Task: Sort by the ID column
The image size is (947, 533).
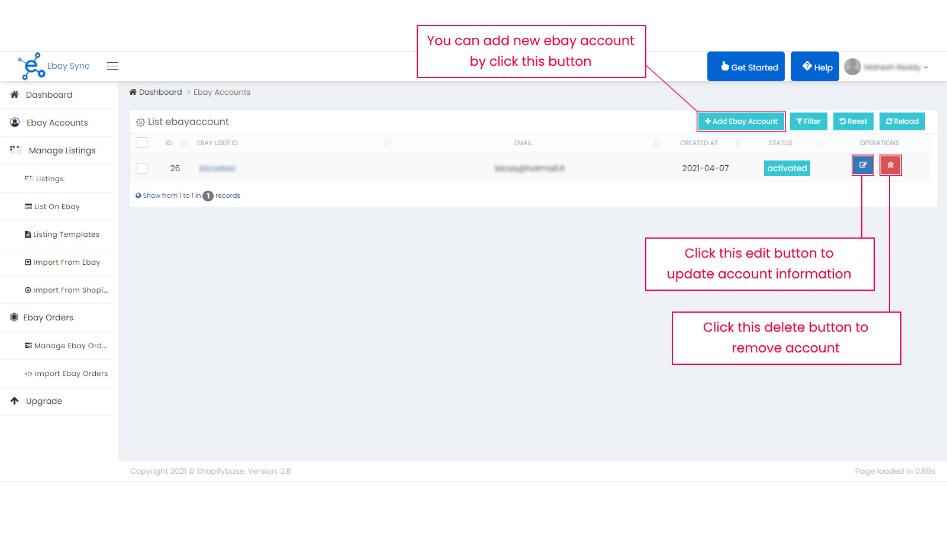Action: click(176, 143)
